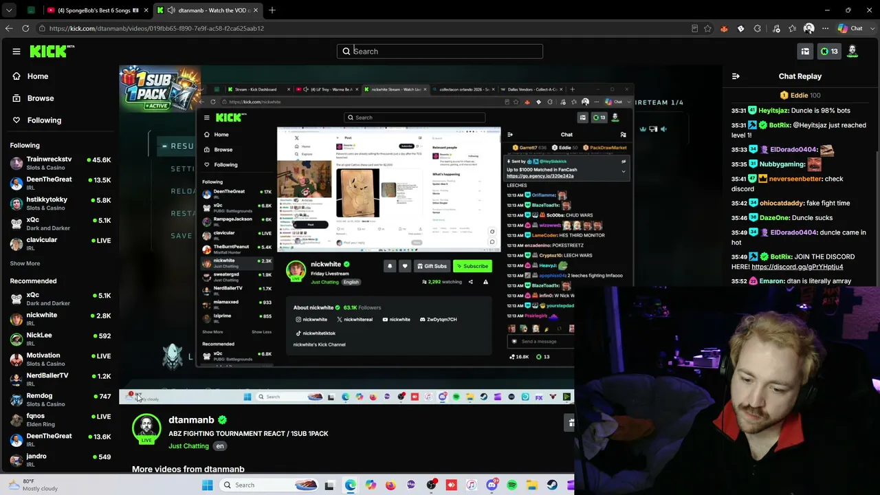The image size is (880, 495).
Task: Open File Explorer from the taskbar
Action: pos(532,485)
